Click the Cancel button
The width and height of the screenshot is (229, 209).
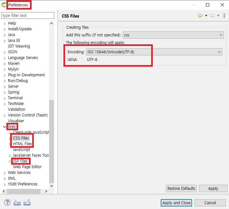pyautogui.click(x=210, y=203)
